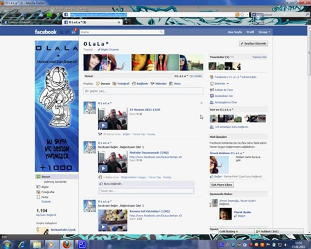Screen dimensions: 311x249
Task: Open the notifications globe icon with red badge
Action: (x=74, y=32)
